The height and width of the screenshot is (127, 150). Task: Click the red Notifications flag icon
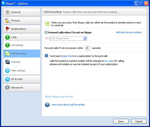pyautogui.click(x=7, y=29)
